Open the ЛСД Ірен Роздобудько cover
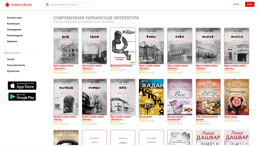Image resolution: width=260 pixels, height=146 pixels. coord(208,97)
